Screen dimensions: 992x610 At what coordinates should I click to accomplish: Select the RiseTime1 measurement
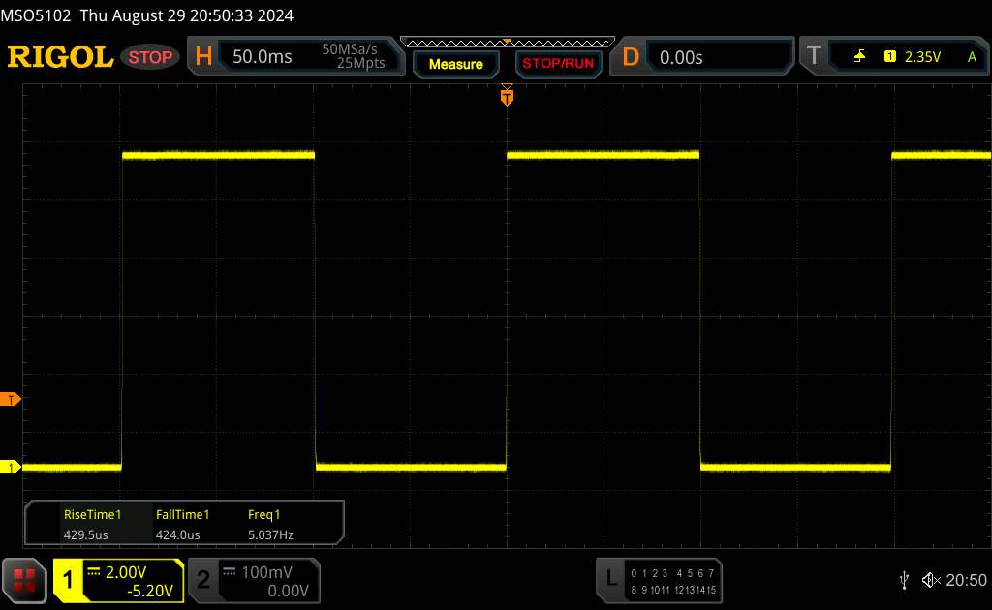pos(92,514)
